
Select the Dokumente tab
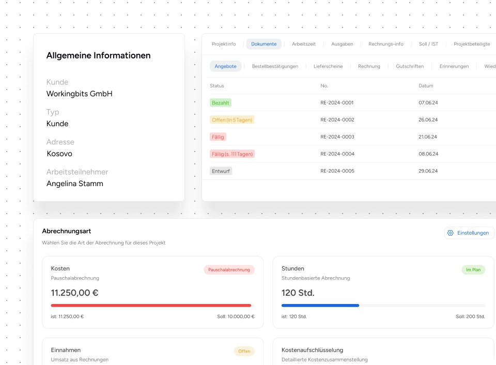click(263, 44)
